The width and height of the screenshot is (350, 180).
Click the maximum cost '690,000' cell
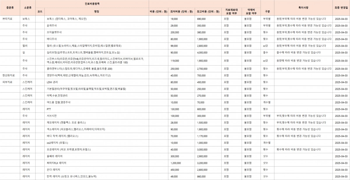click(208, 19)
